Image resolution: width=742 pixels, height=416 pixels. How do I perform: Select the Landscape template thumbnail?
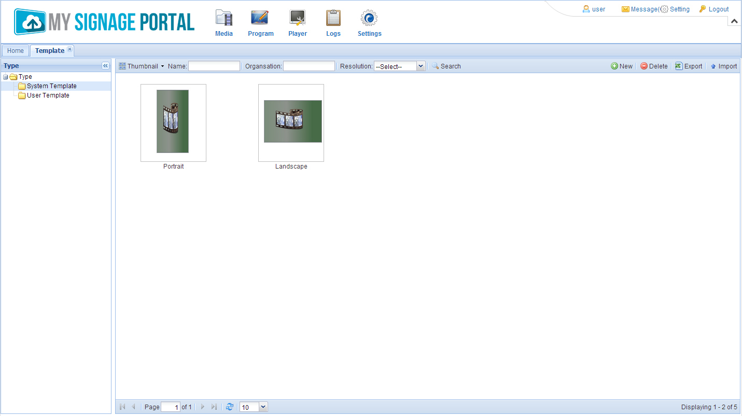pos(291,122)
